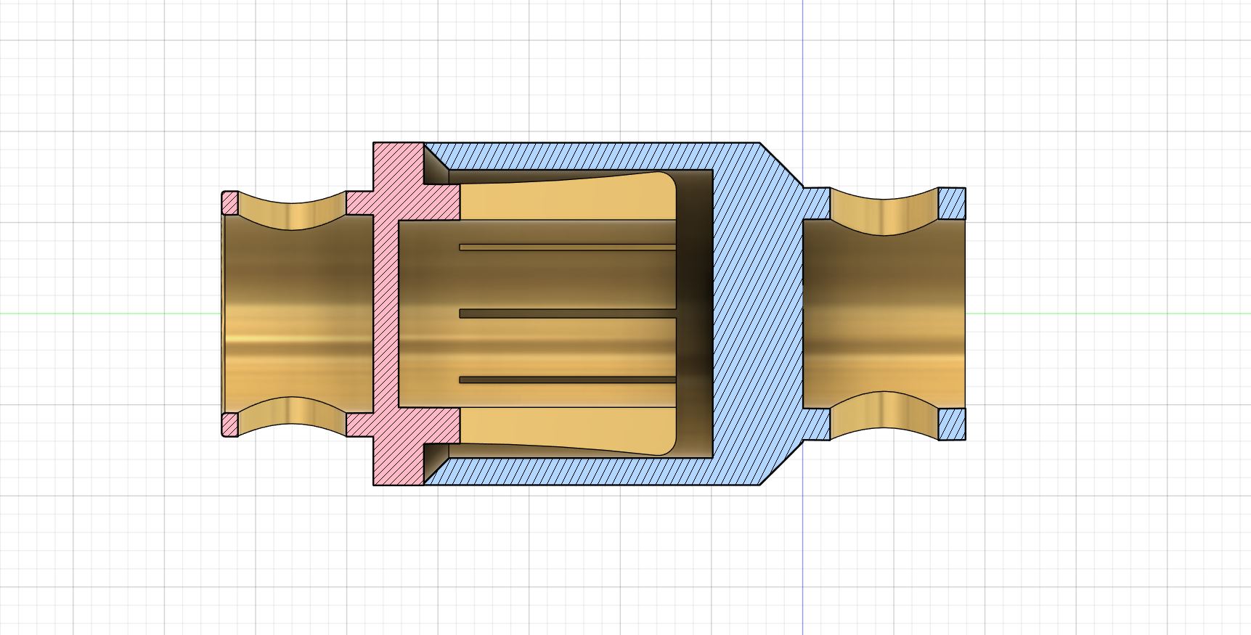
Task: Select the right gold bore interior surface
Action: point(884,314)
